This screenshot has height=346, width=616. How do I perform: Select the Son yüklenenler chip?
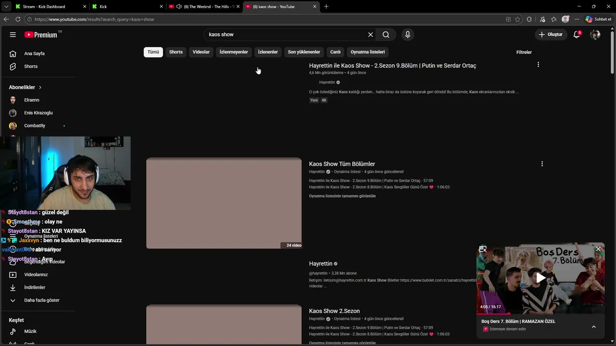coord(304,52)
